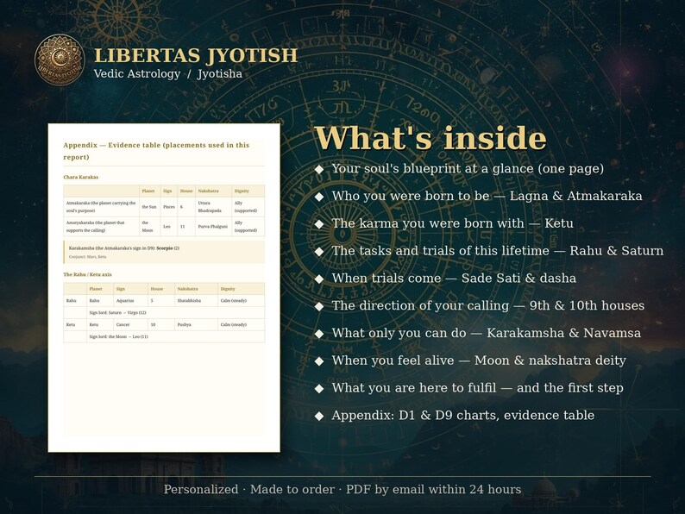Click the diamond bullet beside "Your soul's blueprint"
Screen dimensions: 685x514
pyautogui.click(x=319, y=169)
